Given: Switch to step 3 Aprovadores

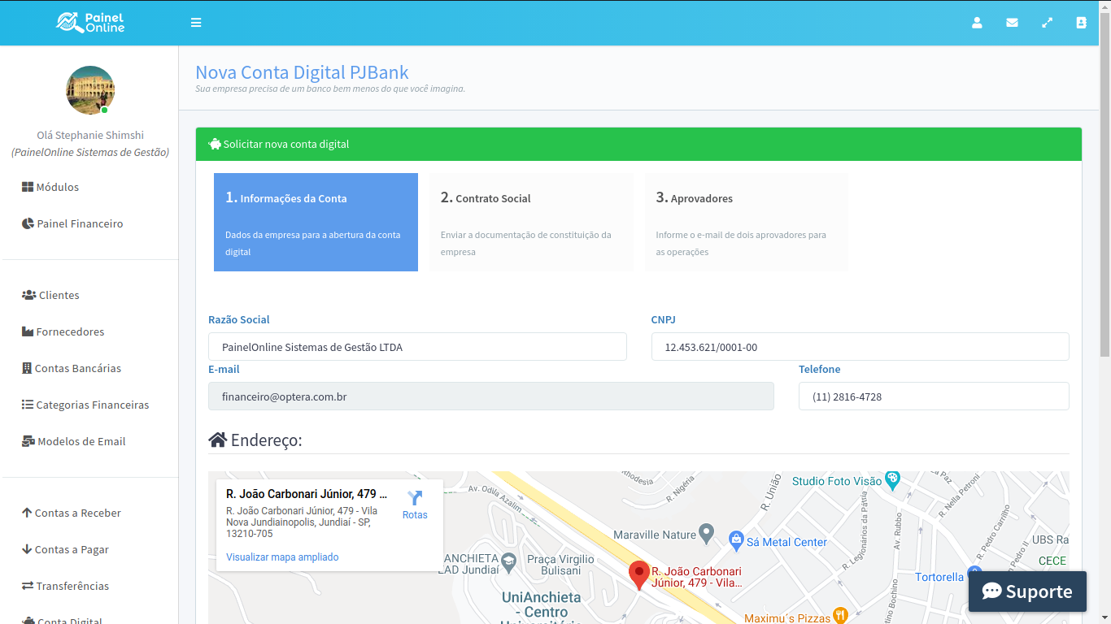Looking at the screenshot, I should [x=746, y=222].
